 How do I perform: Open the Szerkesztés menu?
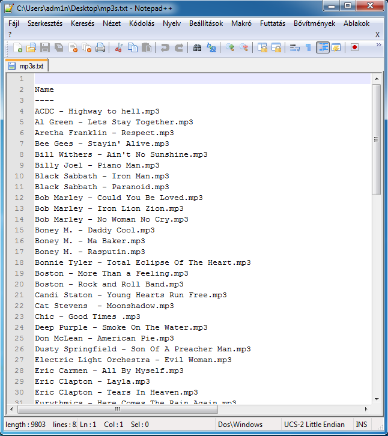point(45,23)
